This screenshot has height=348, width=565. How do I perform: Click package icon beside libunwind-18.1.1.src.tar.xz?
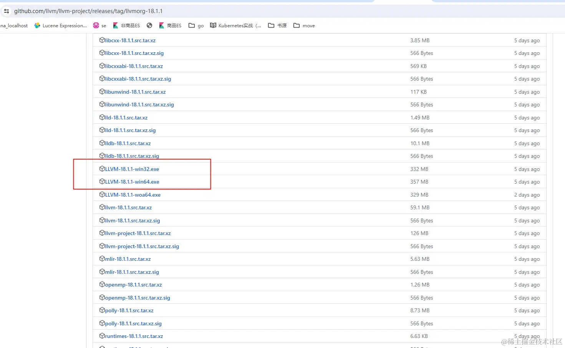point(102,91)
